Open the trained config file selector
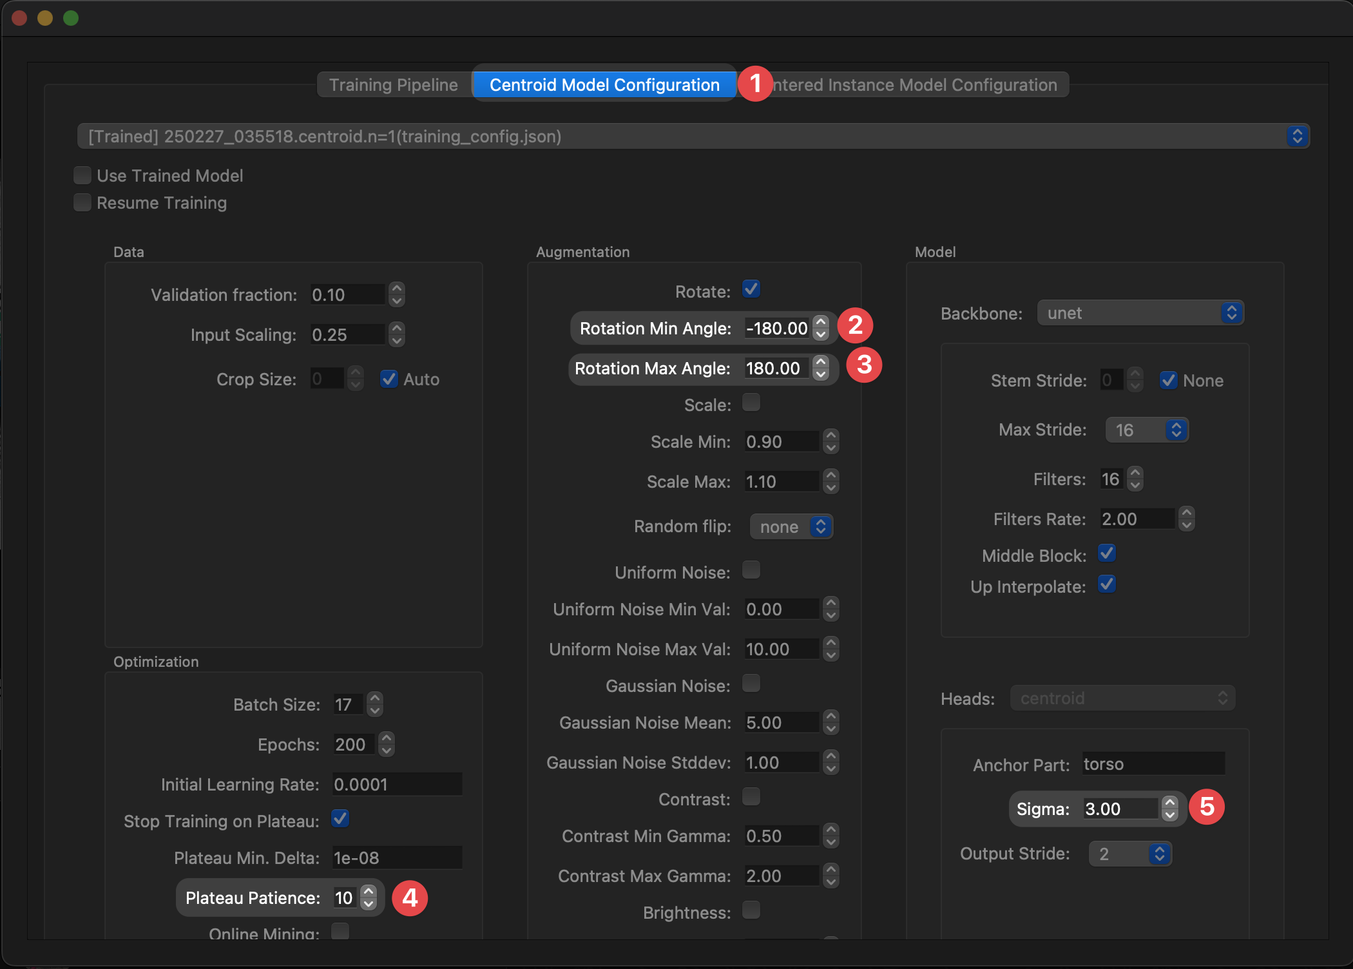The height and width of the screenshot is (969, 1353). pyautogui.click(x=693, y=137)
